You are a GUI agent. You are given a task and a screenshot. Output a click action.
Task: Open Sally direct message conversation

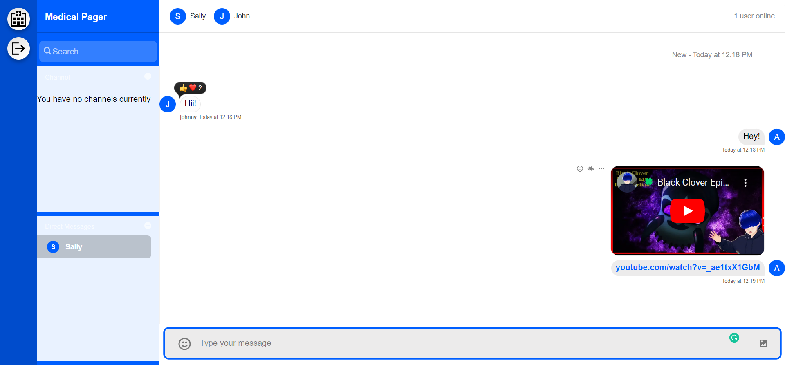[x=94, y=247]
